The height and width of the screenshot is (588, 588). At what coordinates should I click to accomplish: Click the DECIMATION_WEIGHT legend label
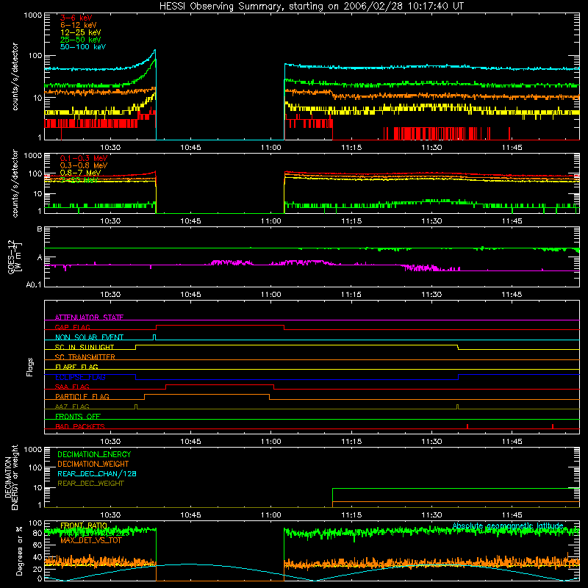(x=93, y=464)
